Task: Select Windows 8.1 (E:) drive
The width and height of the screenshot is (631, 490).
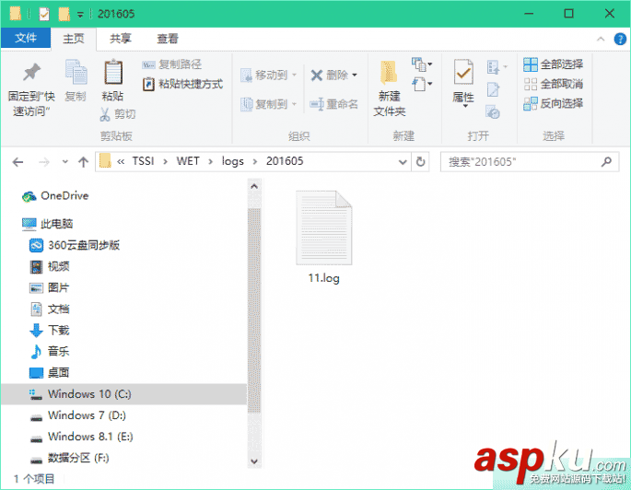Action: pos(82,437)
